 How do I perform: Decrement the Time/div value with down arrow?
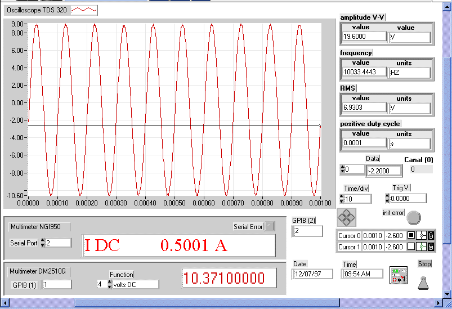point(342,200)
